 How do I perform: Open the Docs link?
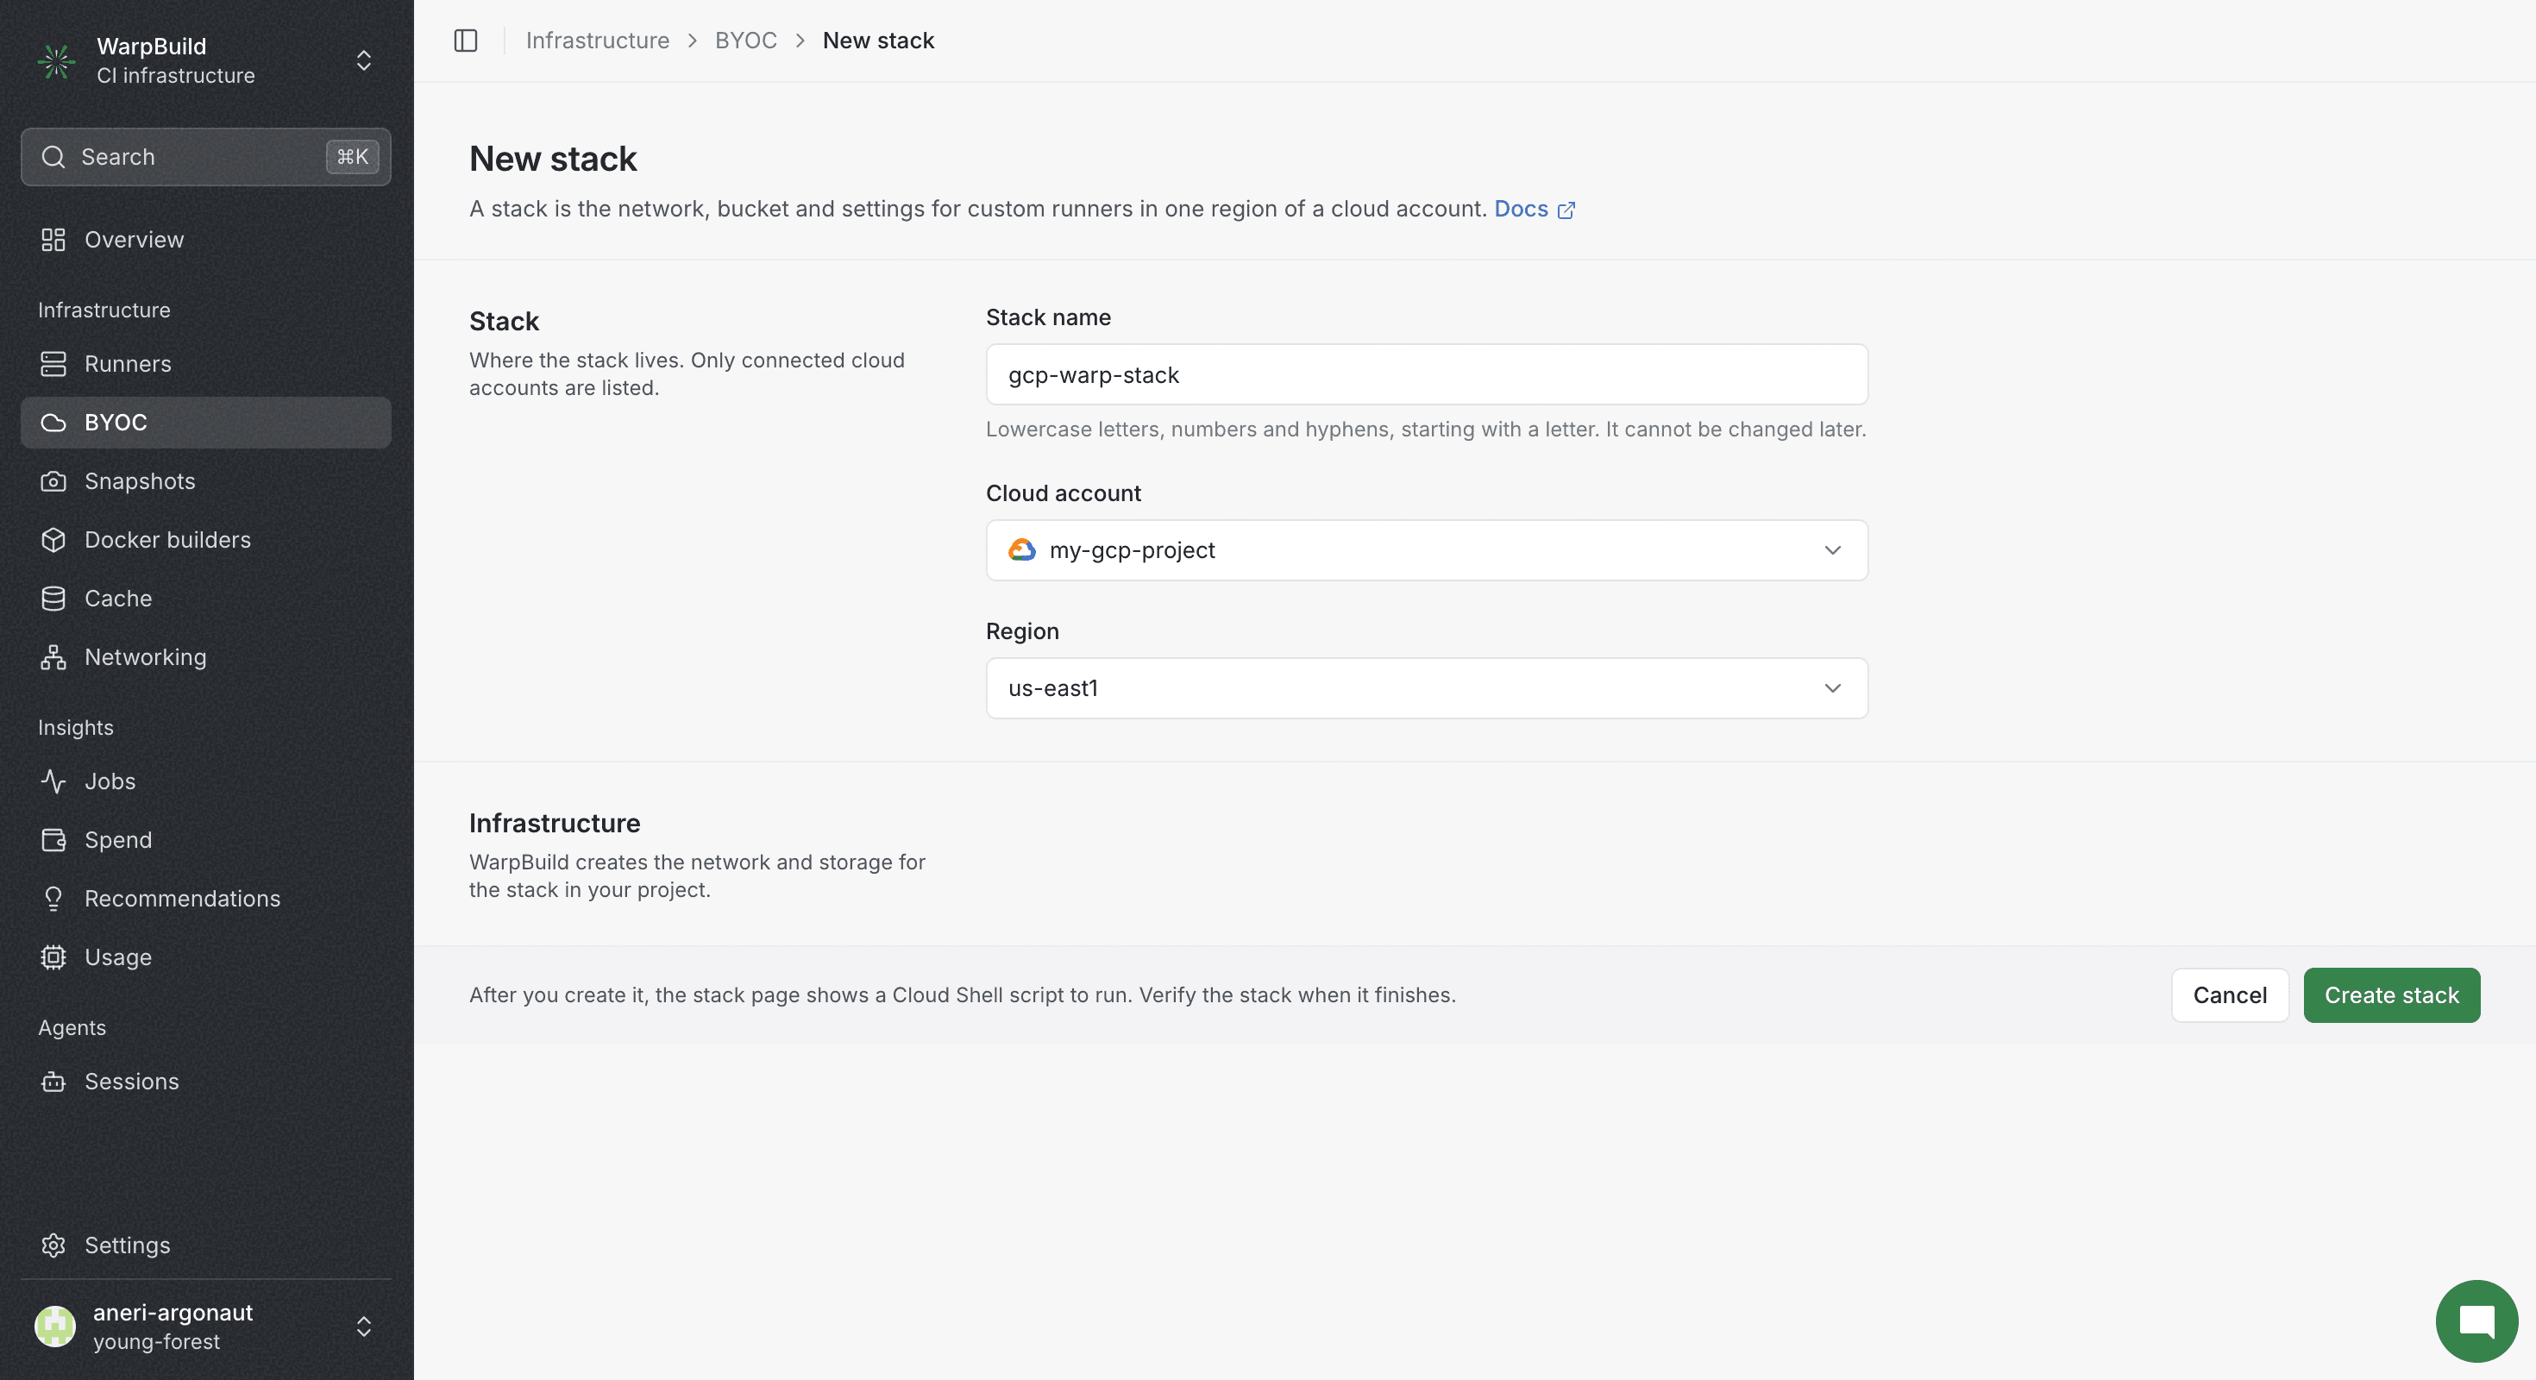click(x=1534, y=209)
